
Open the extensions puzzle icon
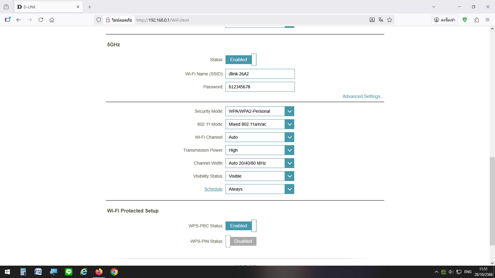(x=476, y=20)
